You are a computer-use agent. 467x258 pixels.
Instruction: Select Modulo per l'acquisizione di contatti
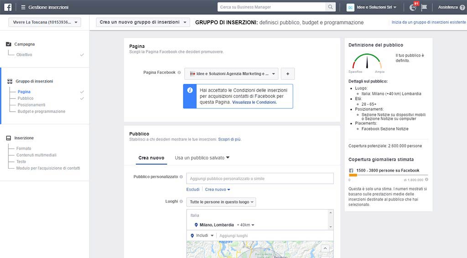(x=48, y=168)
